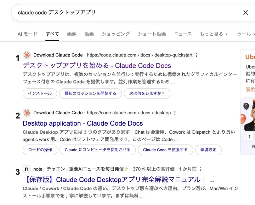Open the ツール dropdown
This screenshot has width=255, height=205.
tap(246, 34)
